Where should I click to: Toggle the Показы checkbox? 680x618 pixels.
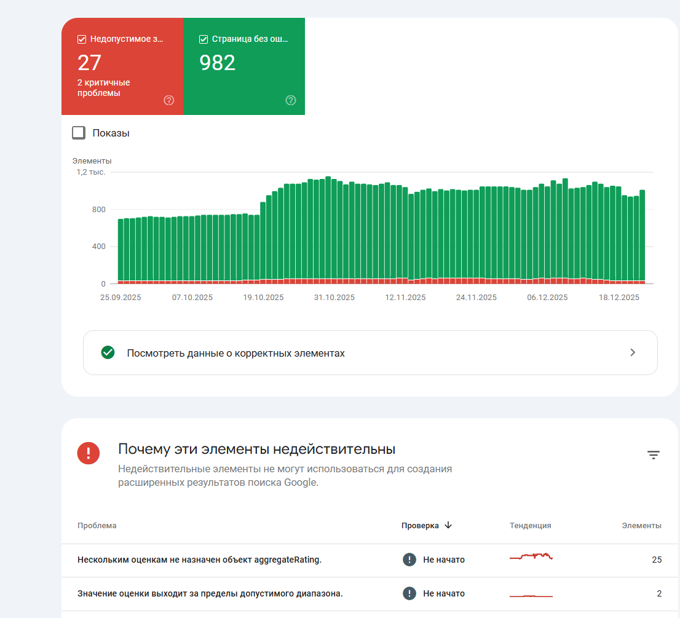(x=79, y=133)
